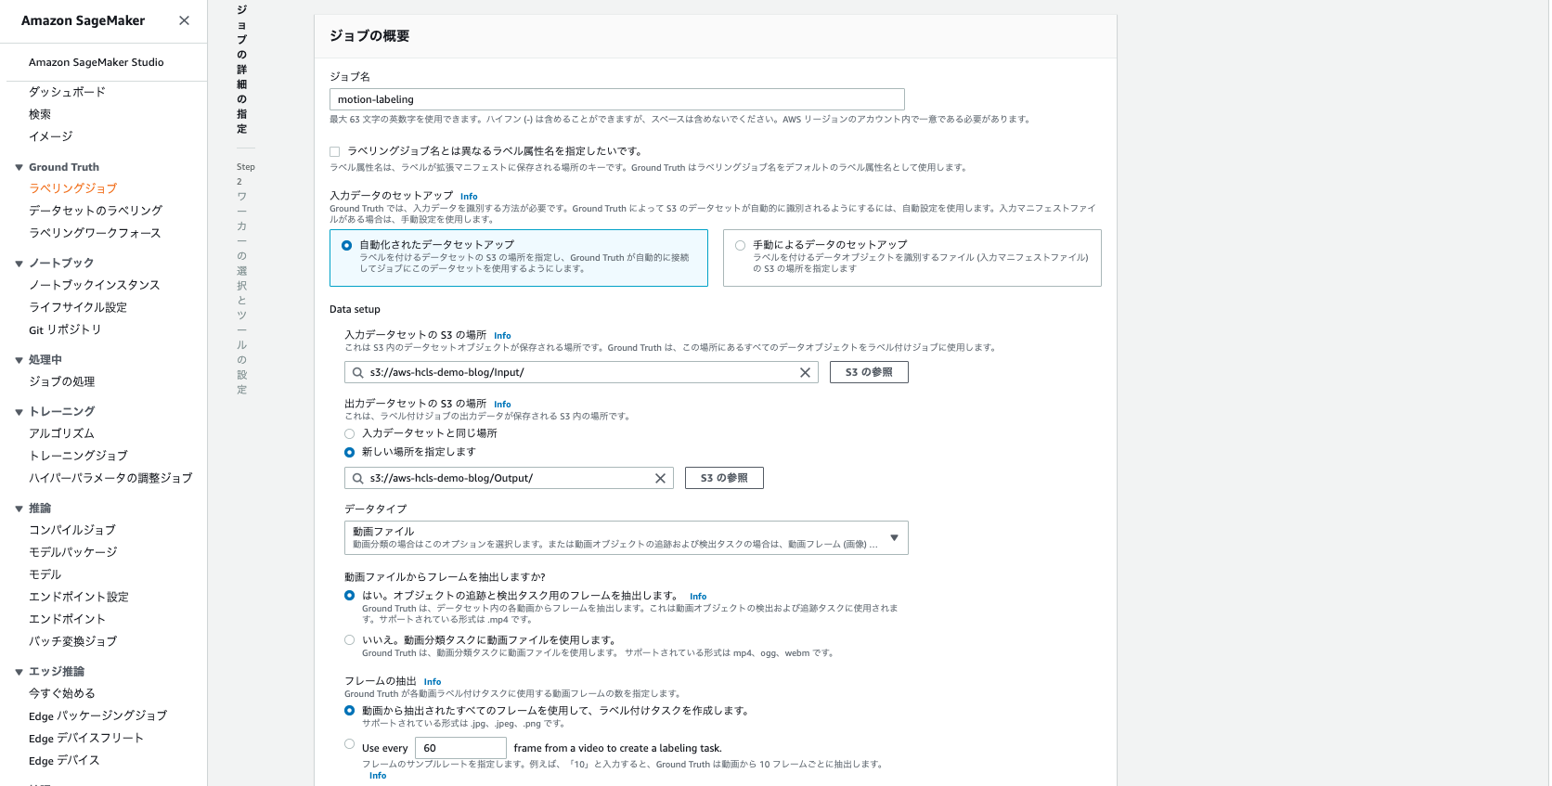1552x786 pixels.
Task: Open エンドポイント設定 page
Action: (x=79, y=597)
